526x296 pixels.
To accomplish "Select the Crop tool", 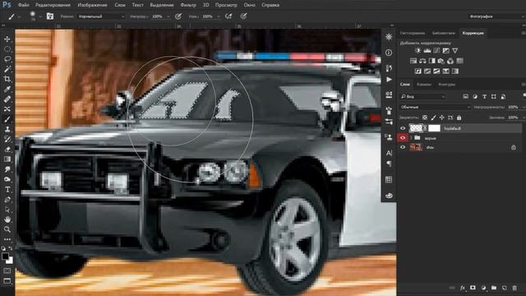I will click(x=7, y=79).
